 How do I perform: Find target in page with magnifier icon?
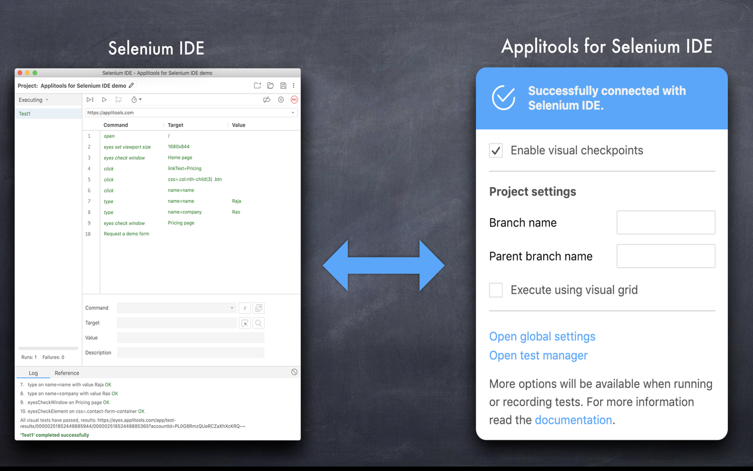pos(258,323)
